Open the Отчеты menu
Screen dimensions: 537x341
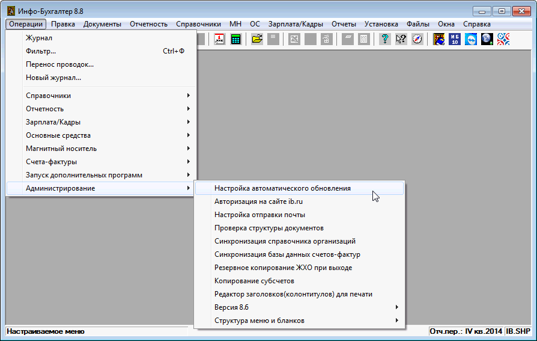pos(344,24)
